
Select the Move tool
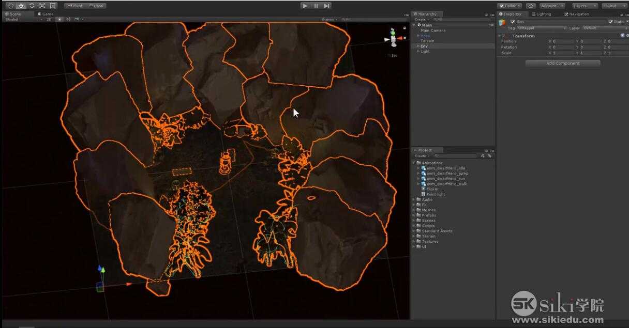tap(21, 6)
